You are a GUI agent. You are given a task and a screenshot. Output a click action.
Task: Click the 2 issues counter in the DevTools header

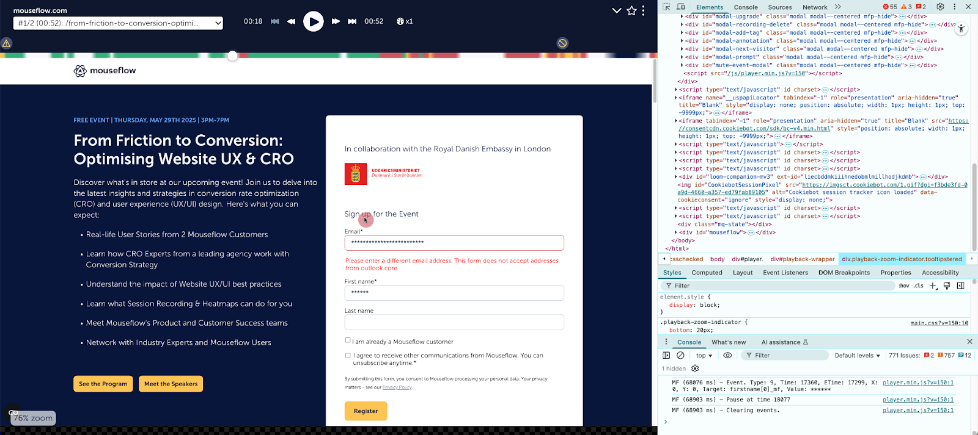[x=921, y=7]
